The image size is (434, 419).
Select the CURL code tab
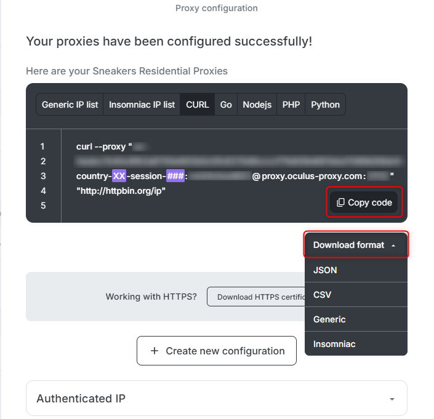(198, 105)
